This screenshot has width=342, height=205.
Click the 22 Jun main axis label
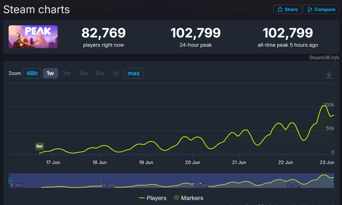(x=285, y=162)
